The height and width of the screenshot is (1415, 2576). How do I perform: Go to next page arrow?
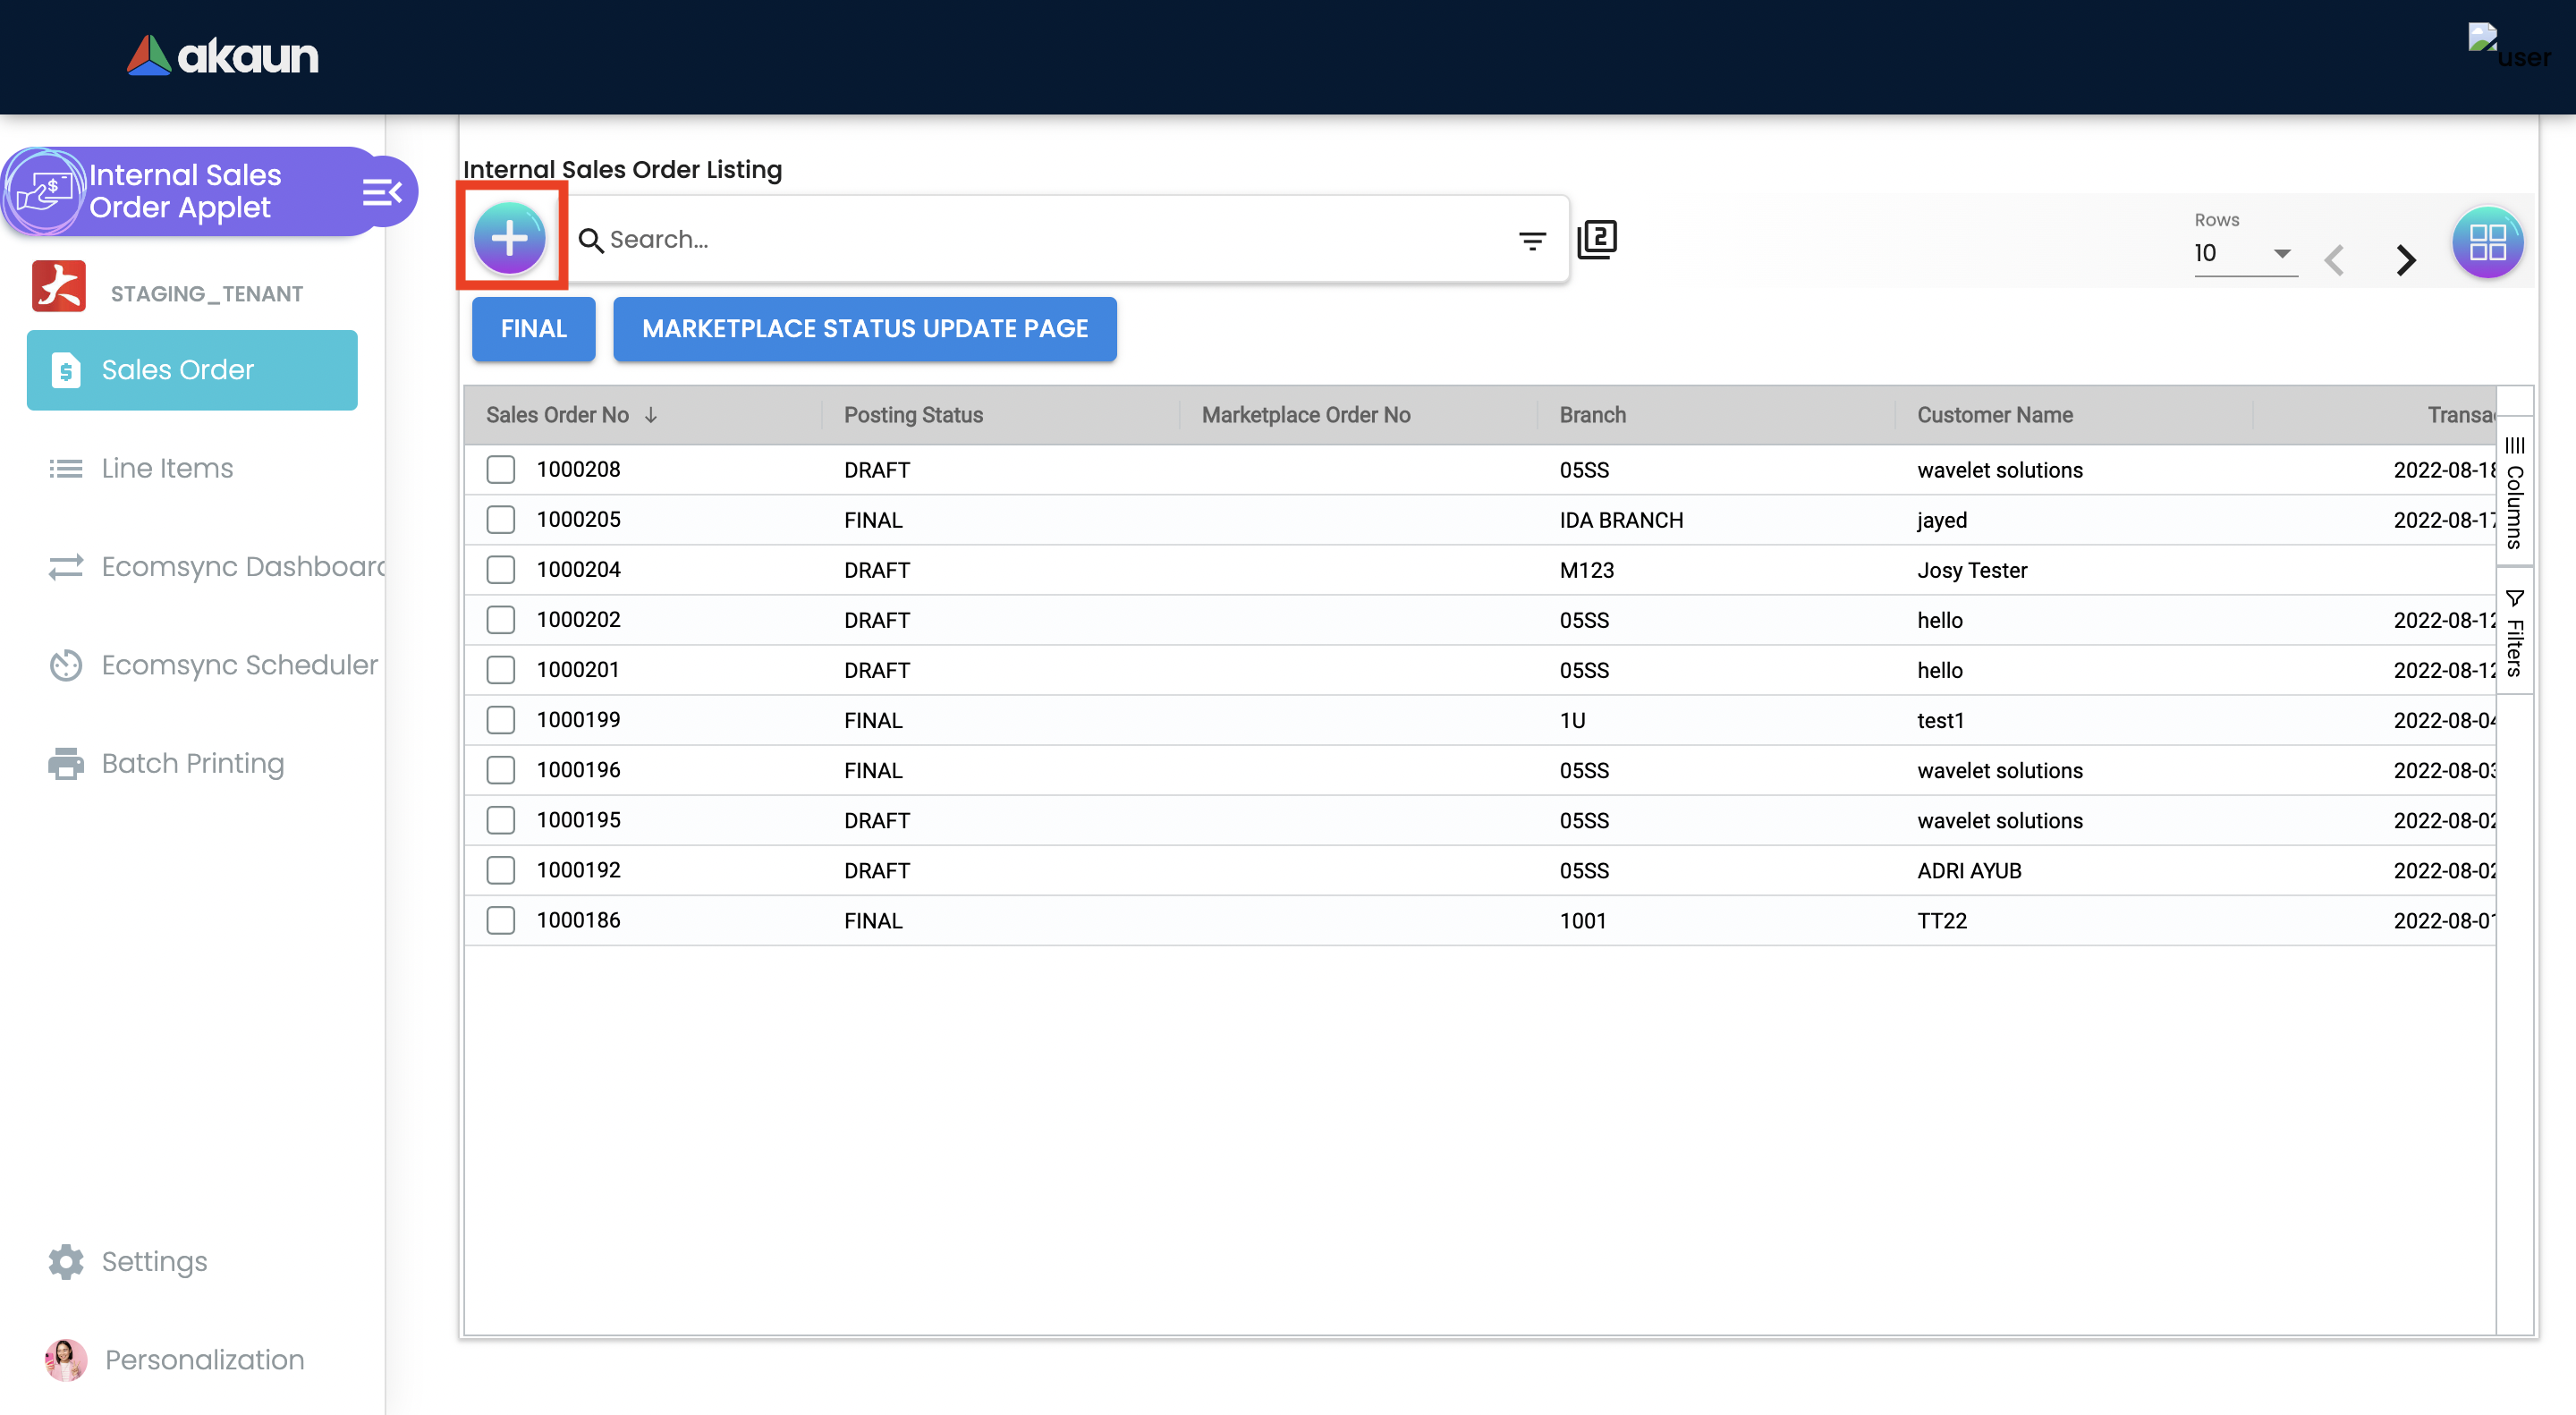click(2406, 260)
